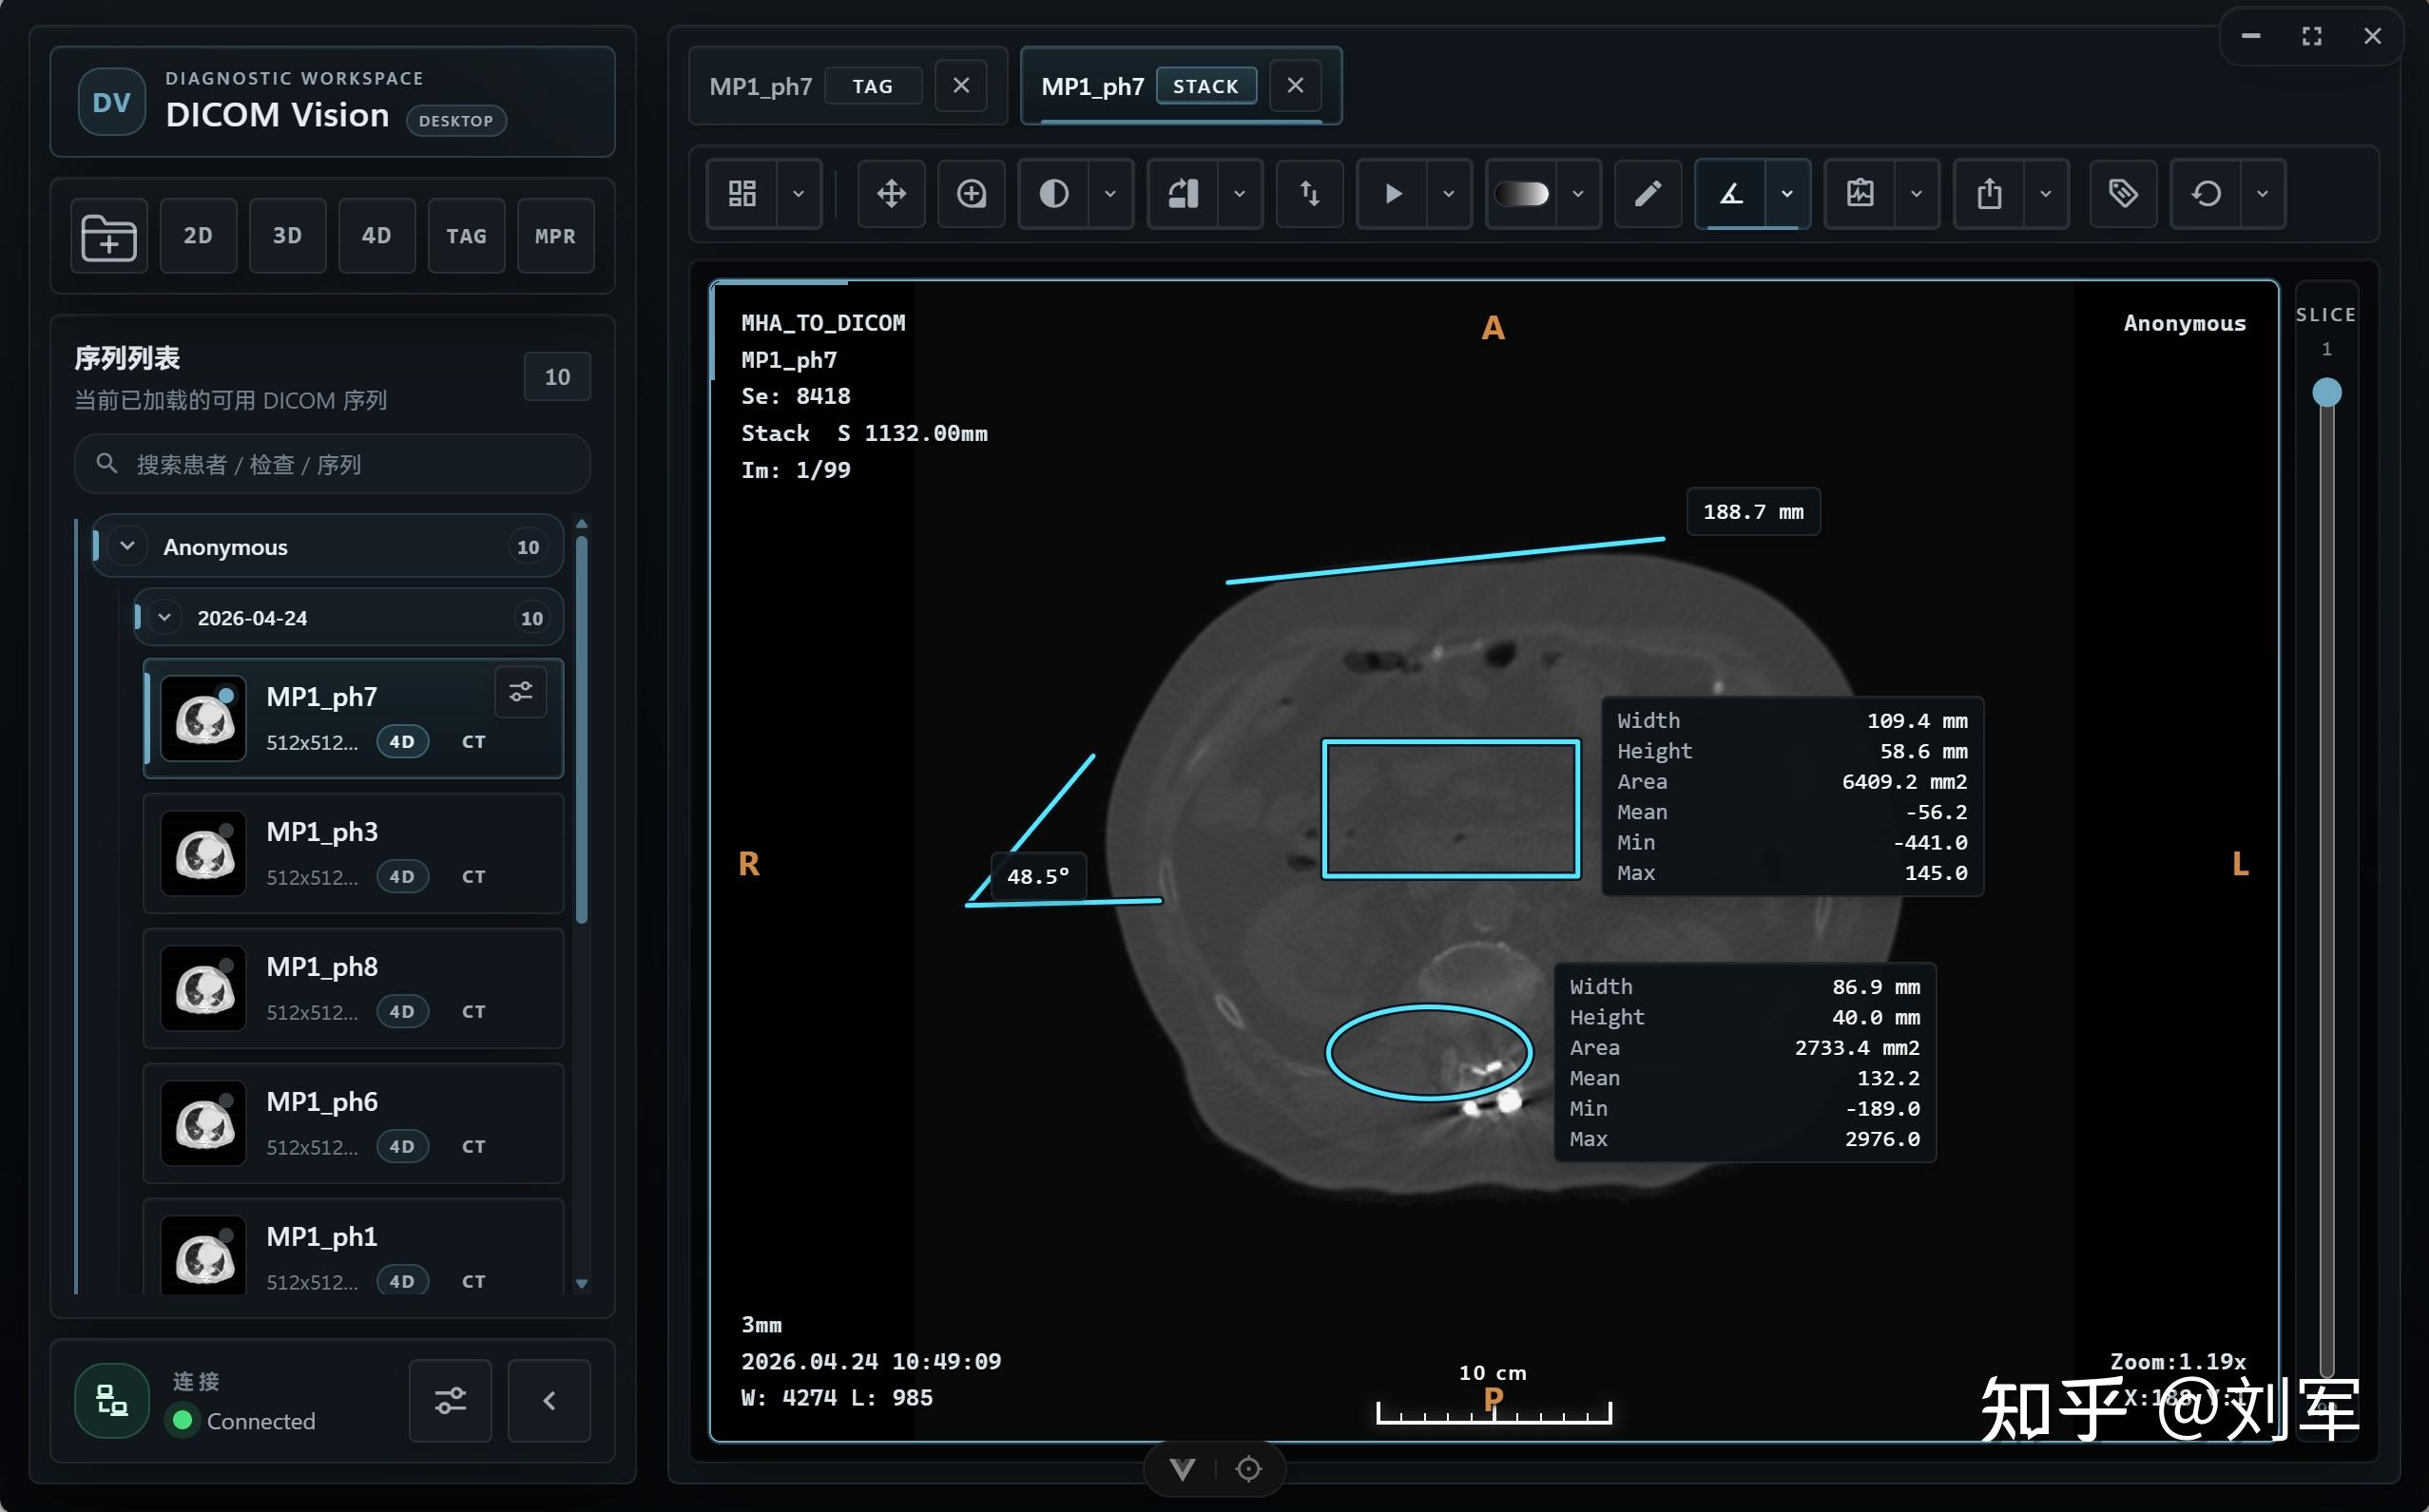Viewport: 2429px width, 1512px height.
Task: Start cine playback with play button
Action: coord(1393,194)
